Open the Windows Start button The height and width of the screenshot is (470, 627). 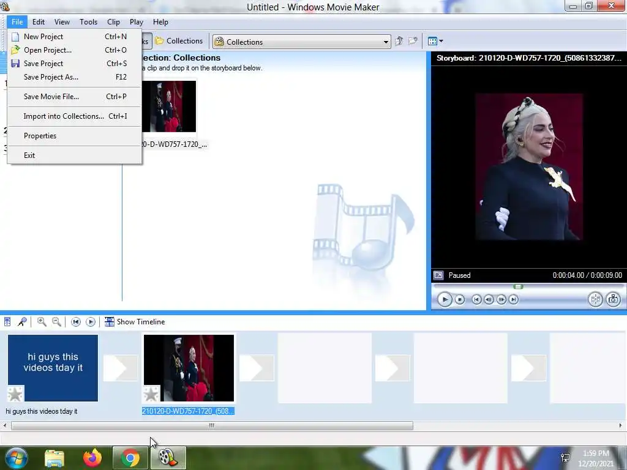pos(16,458)
